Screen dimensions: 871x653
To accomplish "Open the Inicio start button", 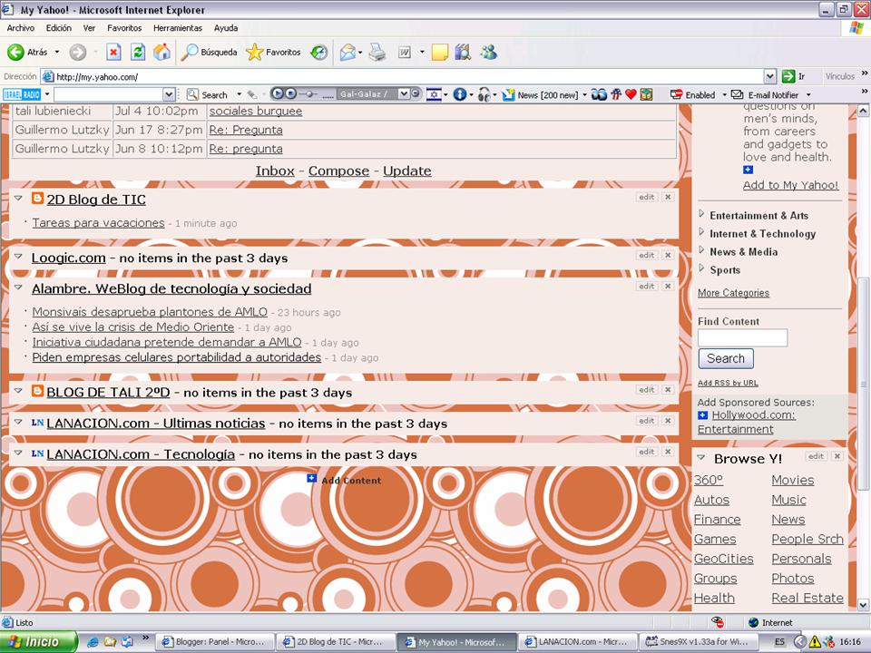I will pyautogui.click(x=37, y=642).
